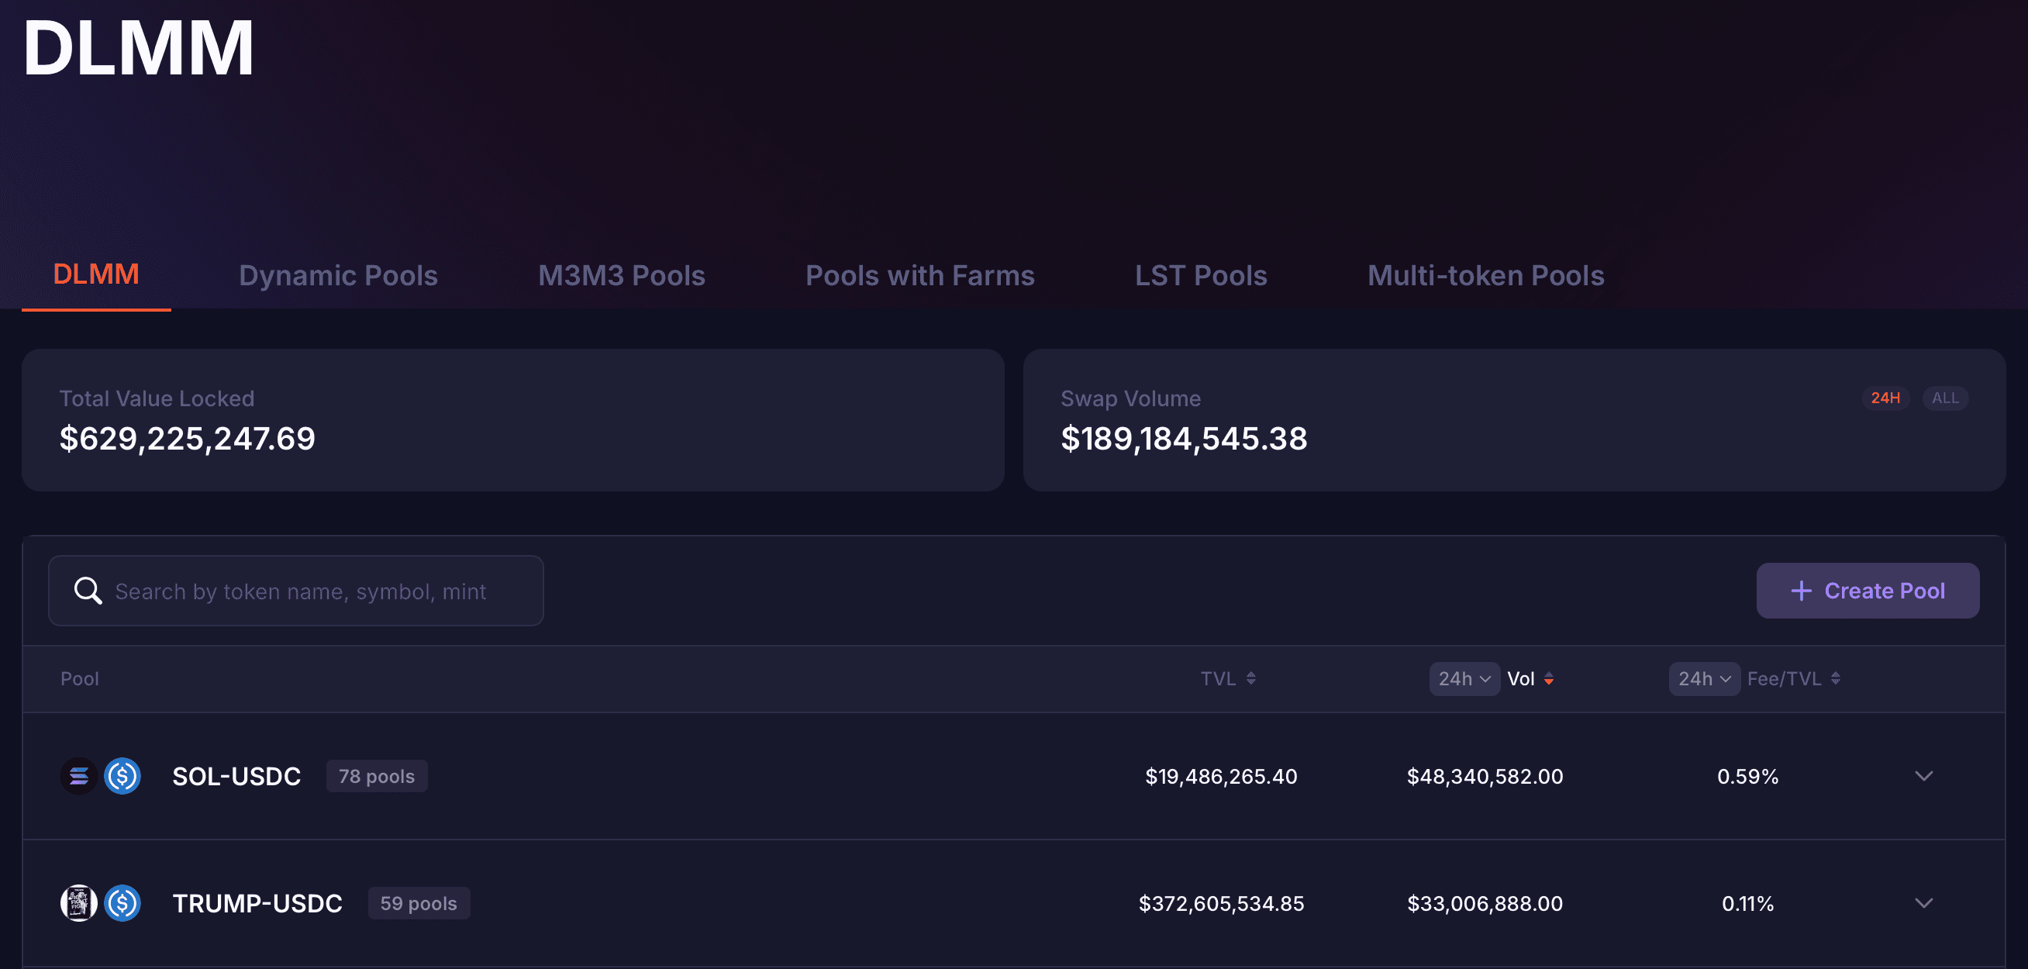
Task: Click the SOL token icon
Action: pyautogui.click(x=79, y=776)
